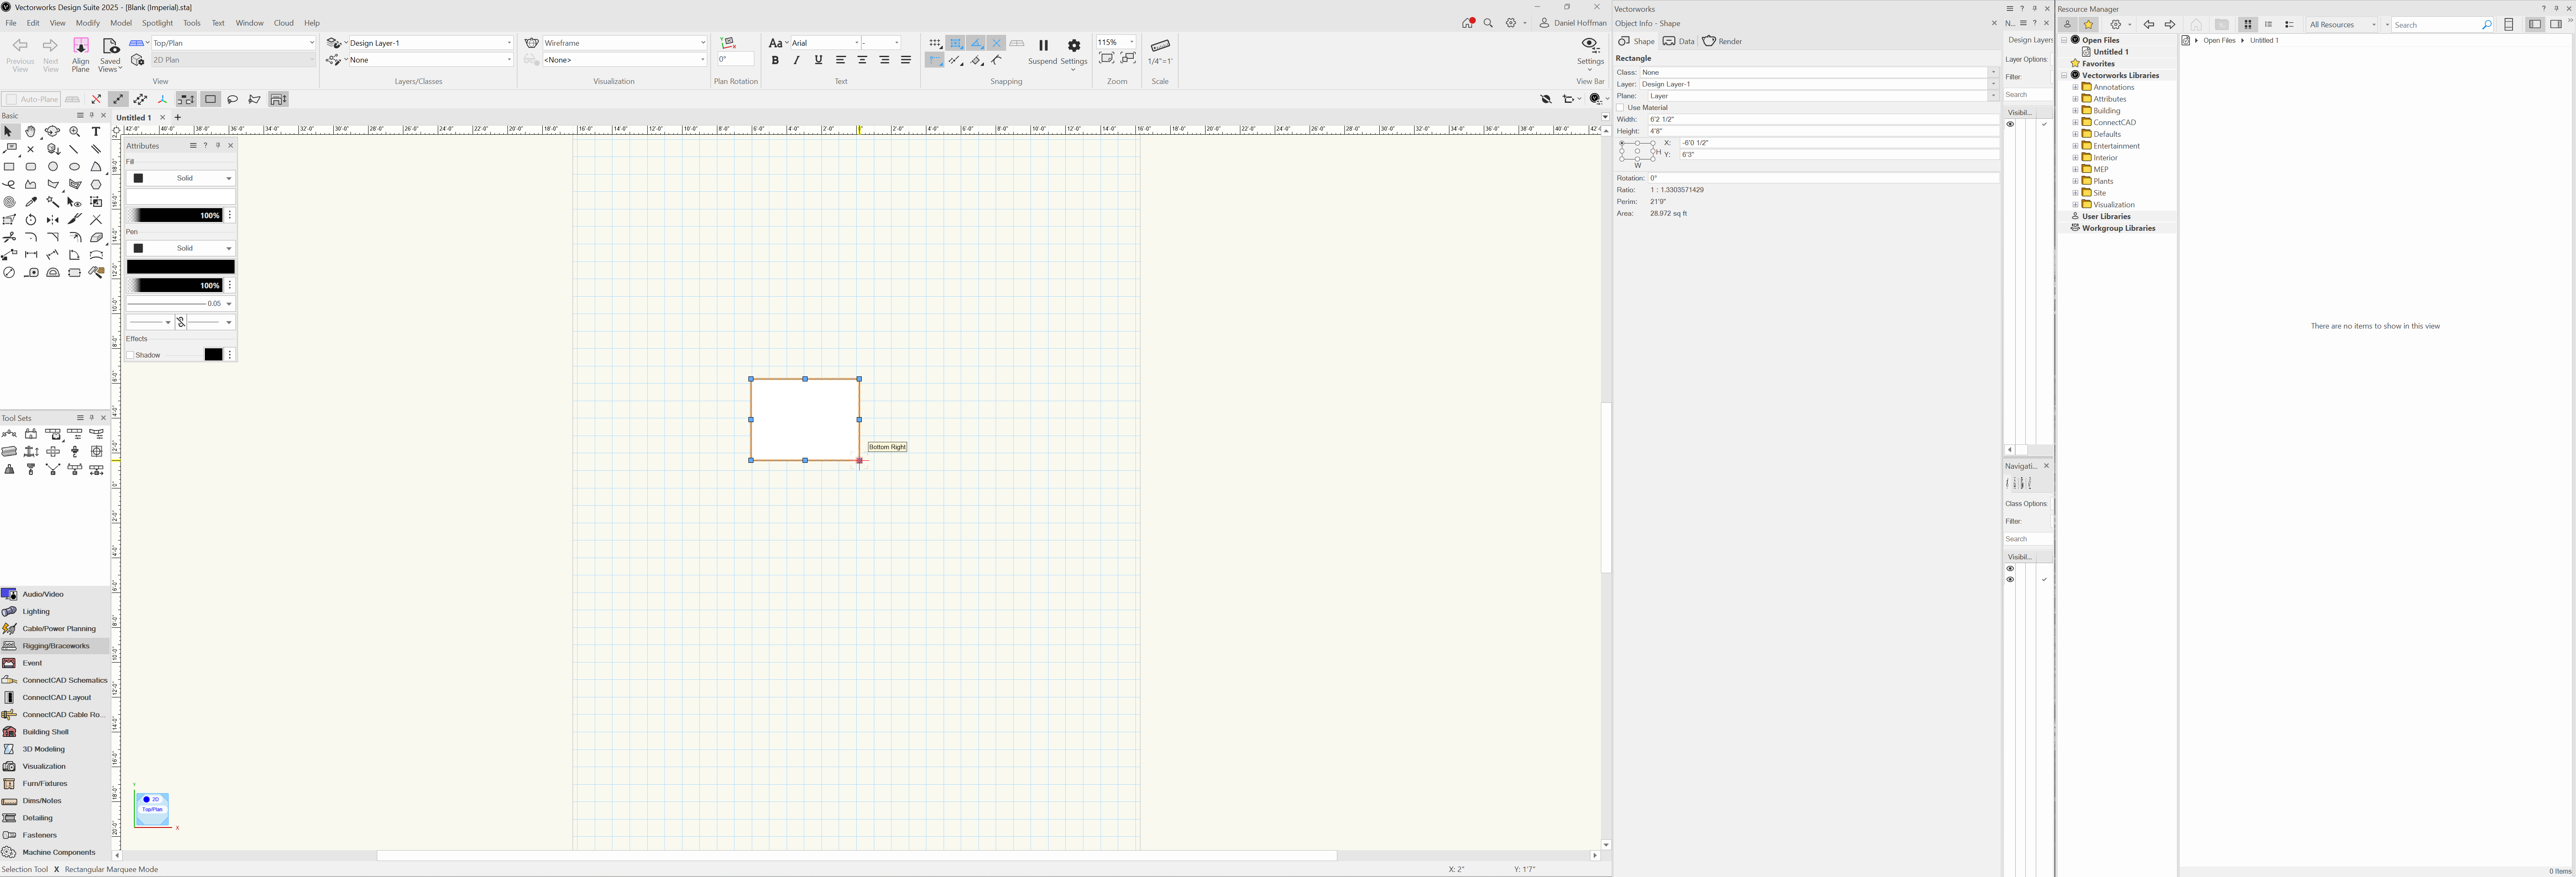Click the black Pen color swatch
This screenshot has width=2576, height=877.
pyautogui.click(x=181, y=267)
